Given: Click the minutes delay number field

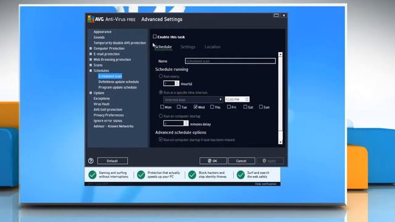Looking at the screenshot, I should click(x=174, y=123).
